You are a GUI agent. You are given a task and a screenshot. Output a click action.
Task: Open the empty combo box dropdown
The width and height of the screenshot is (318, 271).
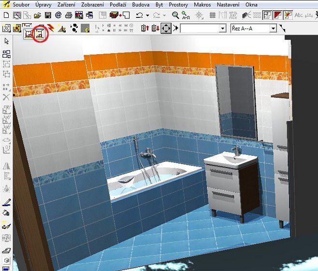click(x=222, y=29)
